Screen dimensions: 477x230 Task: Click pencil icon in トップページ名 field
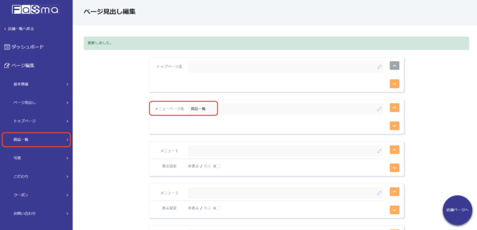[379, 67]
